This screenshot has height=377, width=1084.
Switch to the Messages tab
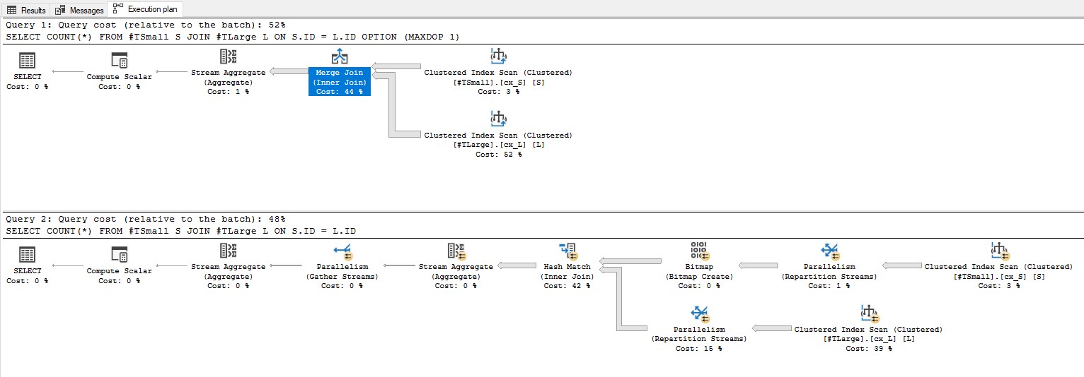coord(79,10)
